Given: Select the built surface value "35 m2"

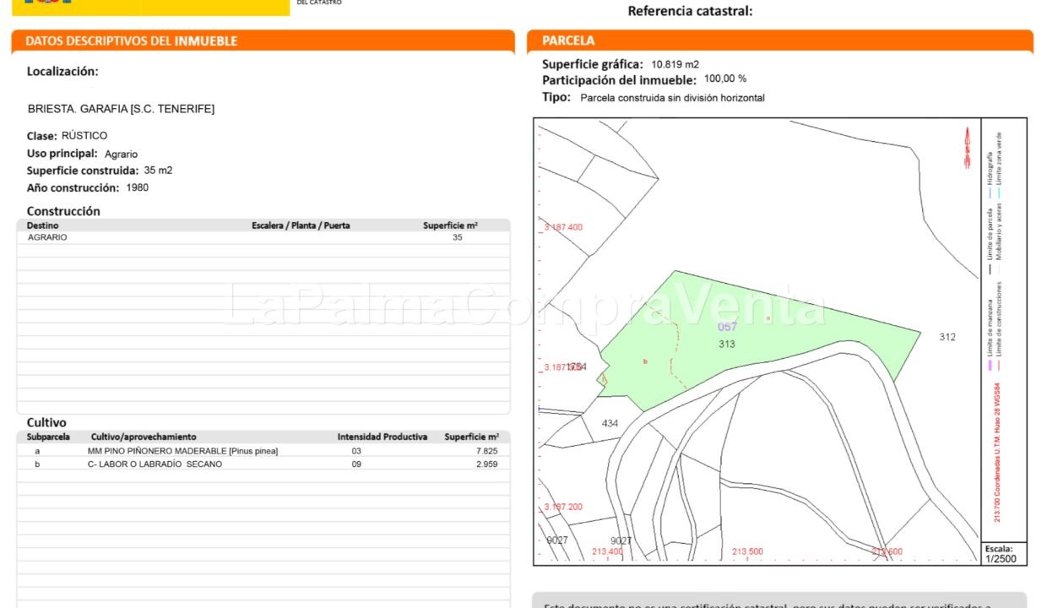Looking at the screenshot, I should click(x=158, y=170).
